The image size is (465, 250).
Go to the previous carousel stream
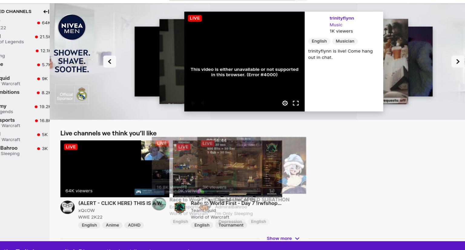[x=110, y=62]
